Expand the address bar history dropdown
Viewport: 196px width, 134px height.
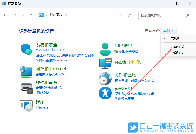[x=119, y=16]
